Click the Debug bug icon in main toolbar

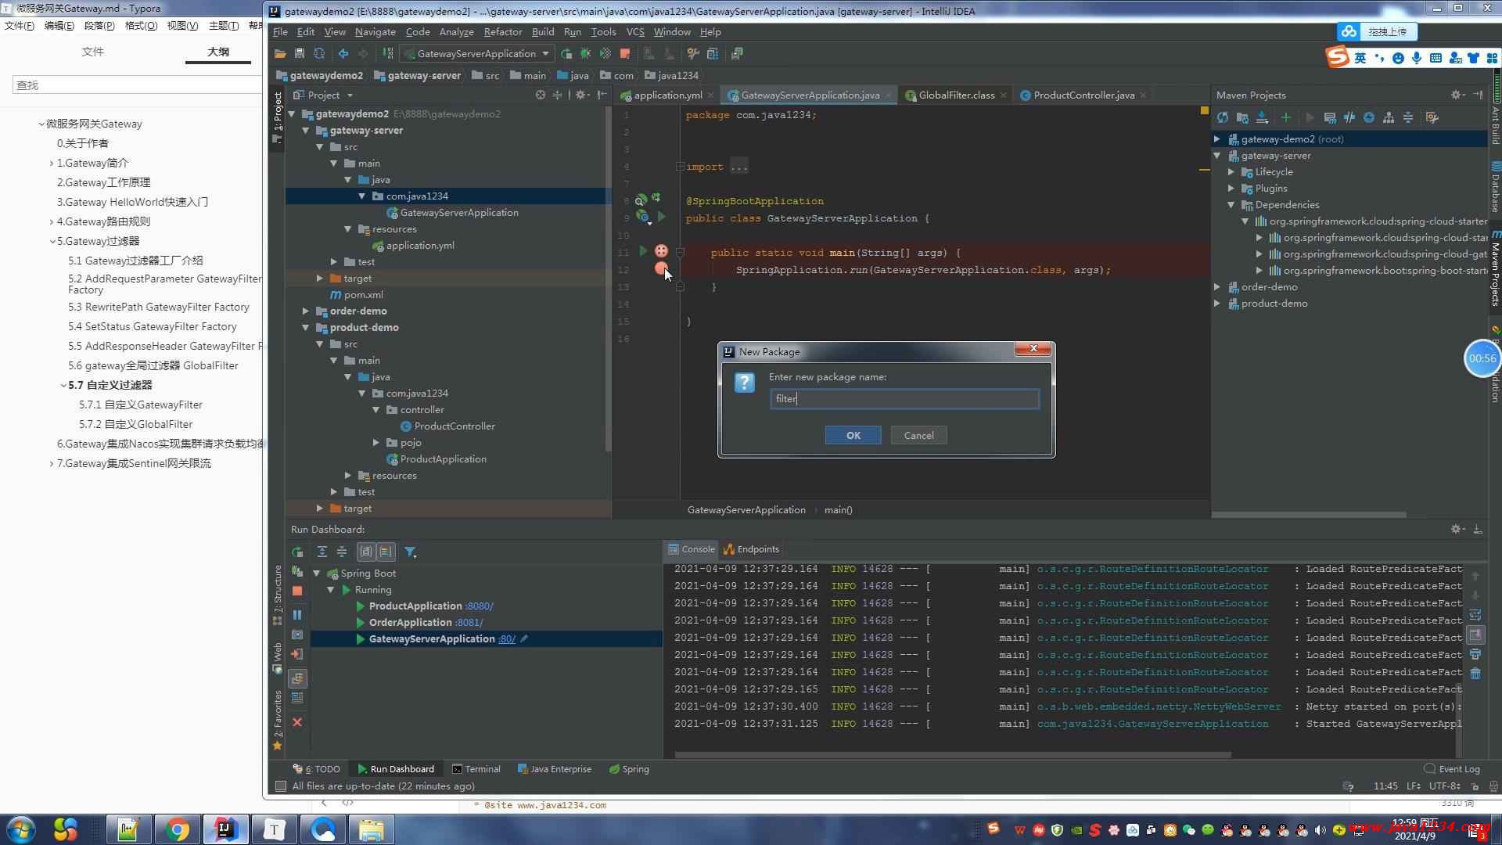585,53
